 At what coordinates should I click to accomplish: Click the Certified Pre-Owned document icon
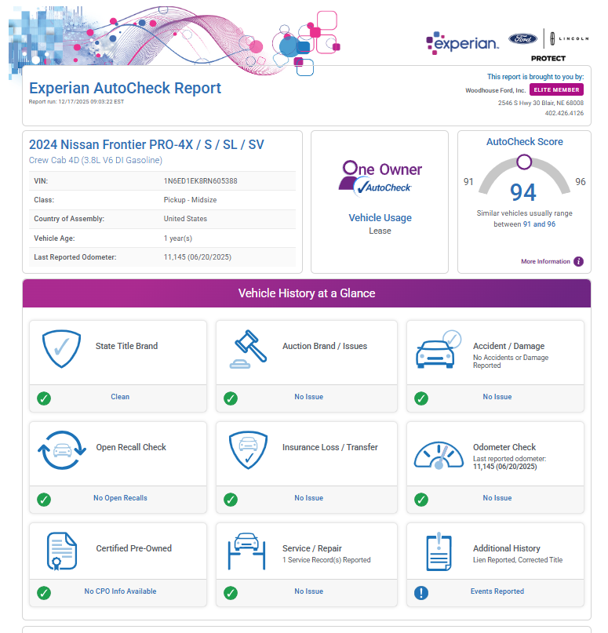62,551
